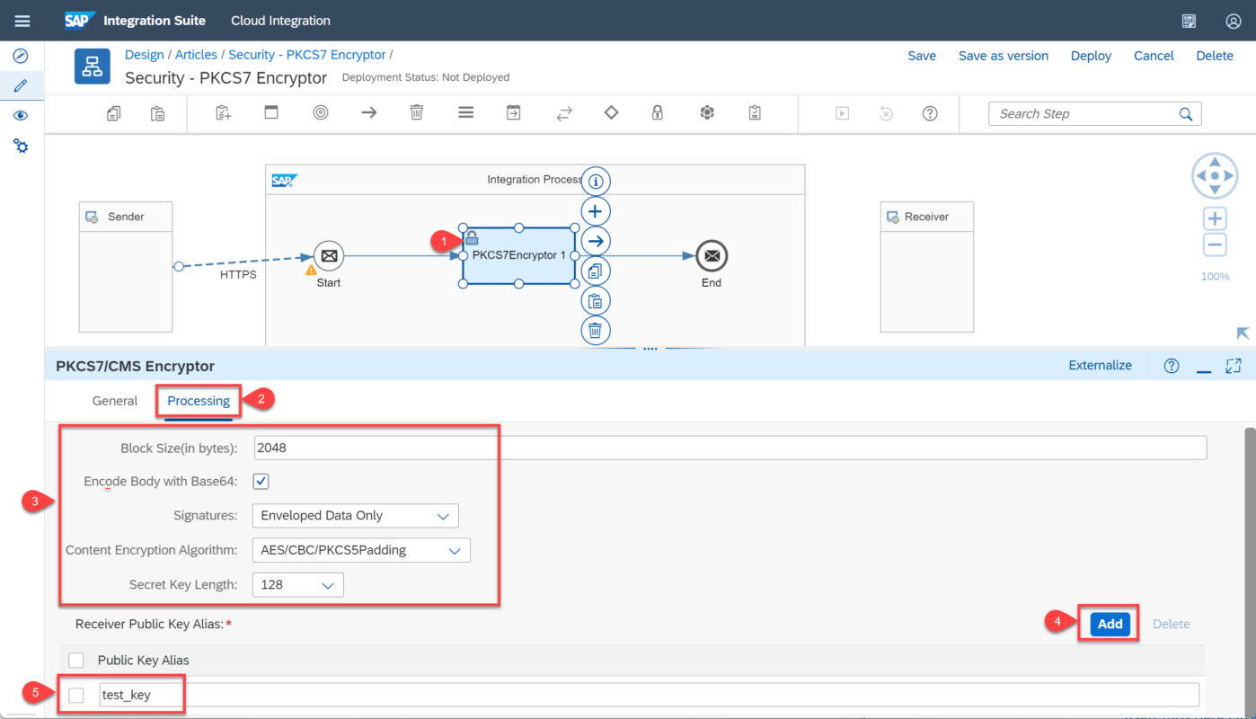This screenshot has height=719, width=1256.
Task: Select the End event on canvas
Action: coord(712,256)
